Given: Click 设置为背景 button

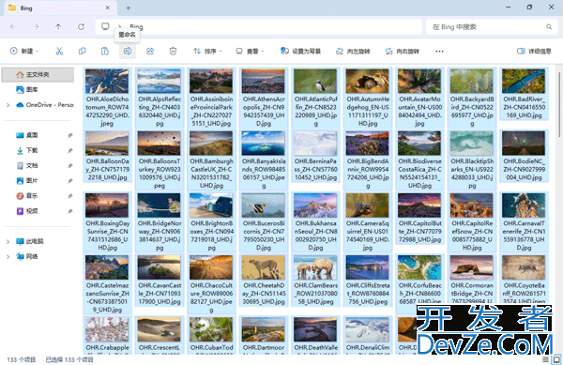Looking at the screenshot, I should pyautogui.click(x=300, y=52).
